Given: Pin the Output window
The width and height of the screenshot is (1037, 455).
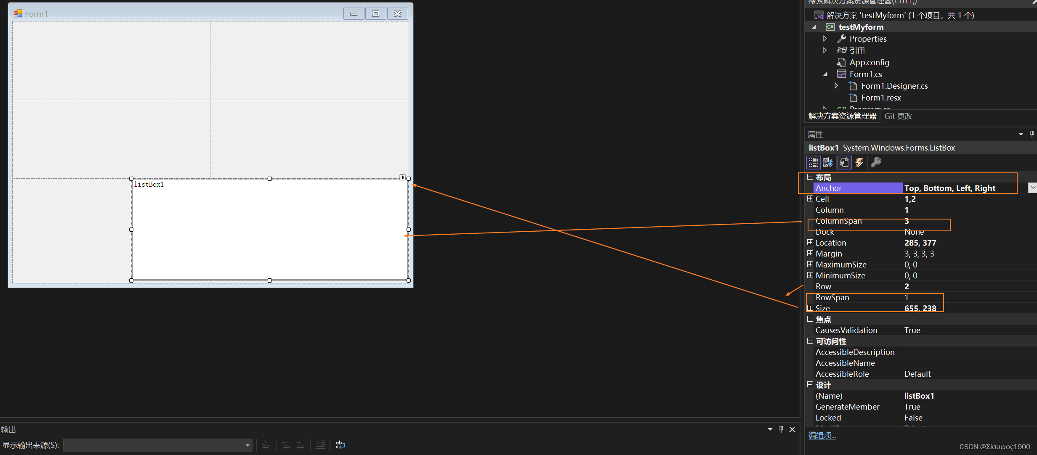Looking at the screenshot, I should click(x=781, y=429).
